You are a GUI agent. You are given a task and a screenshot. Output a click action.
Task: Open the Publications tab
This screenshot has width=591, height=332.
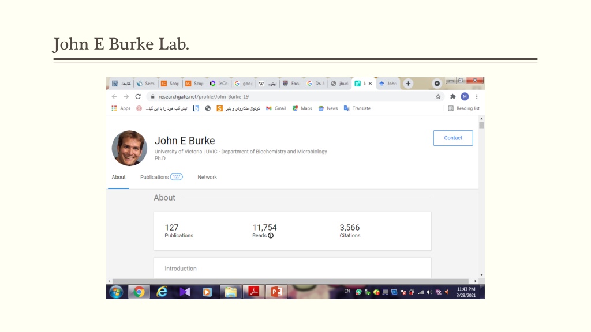point(162,178)
